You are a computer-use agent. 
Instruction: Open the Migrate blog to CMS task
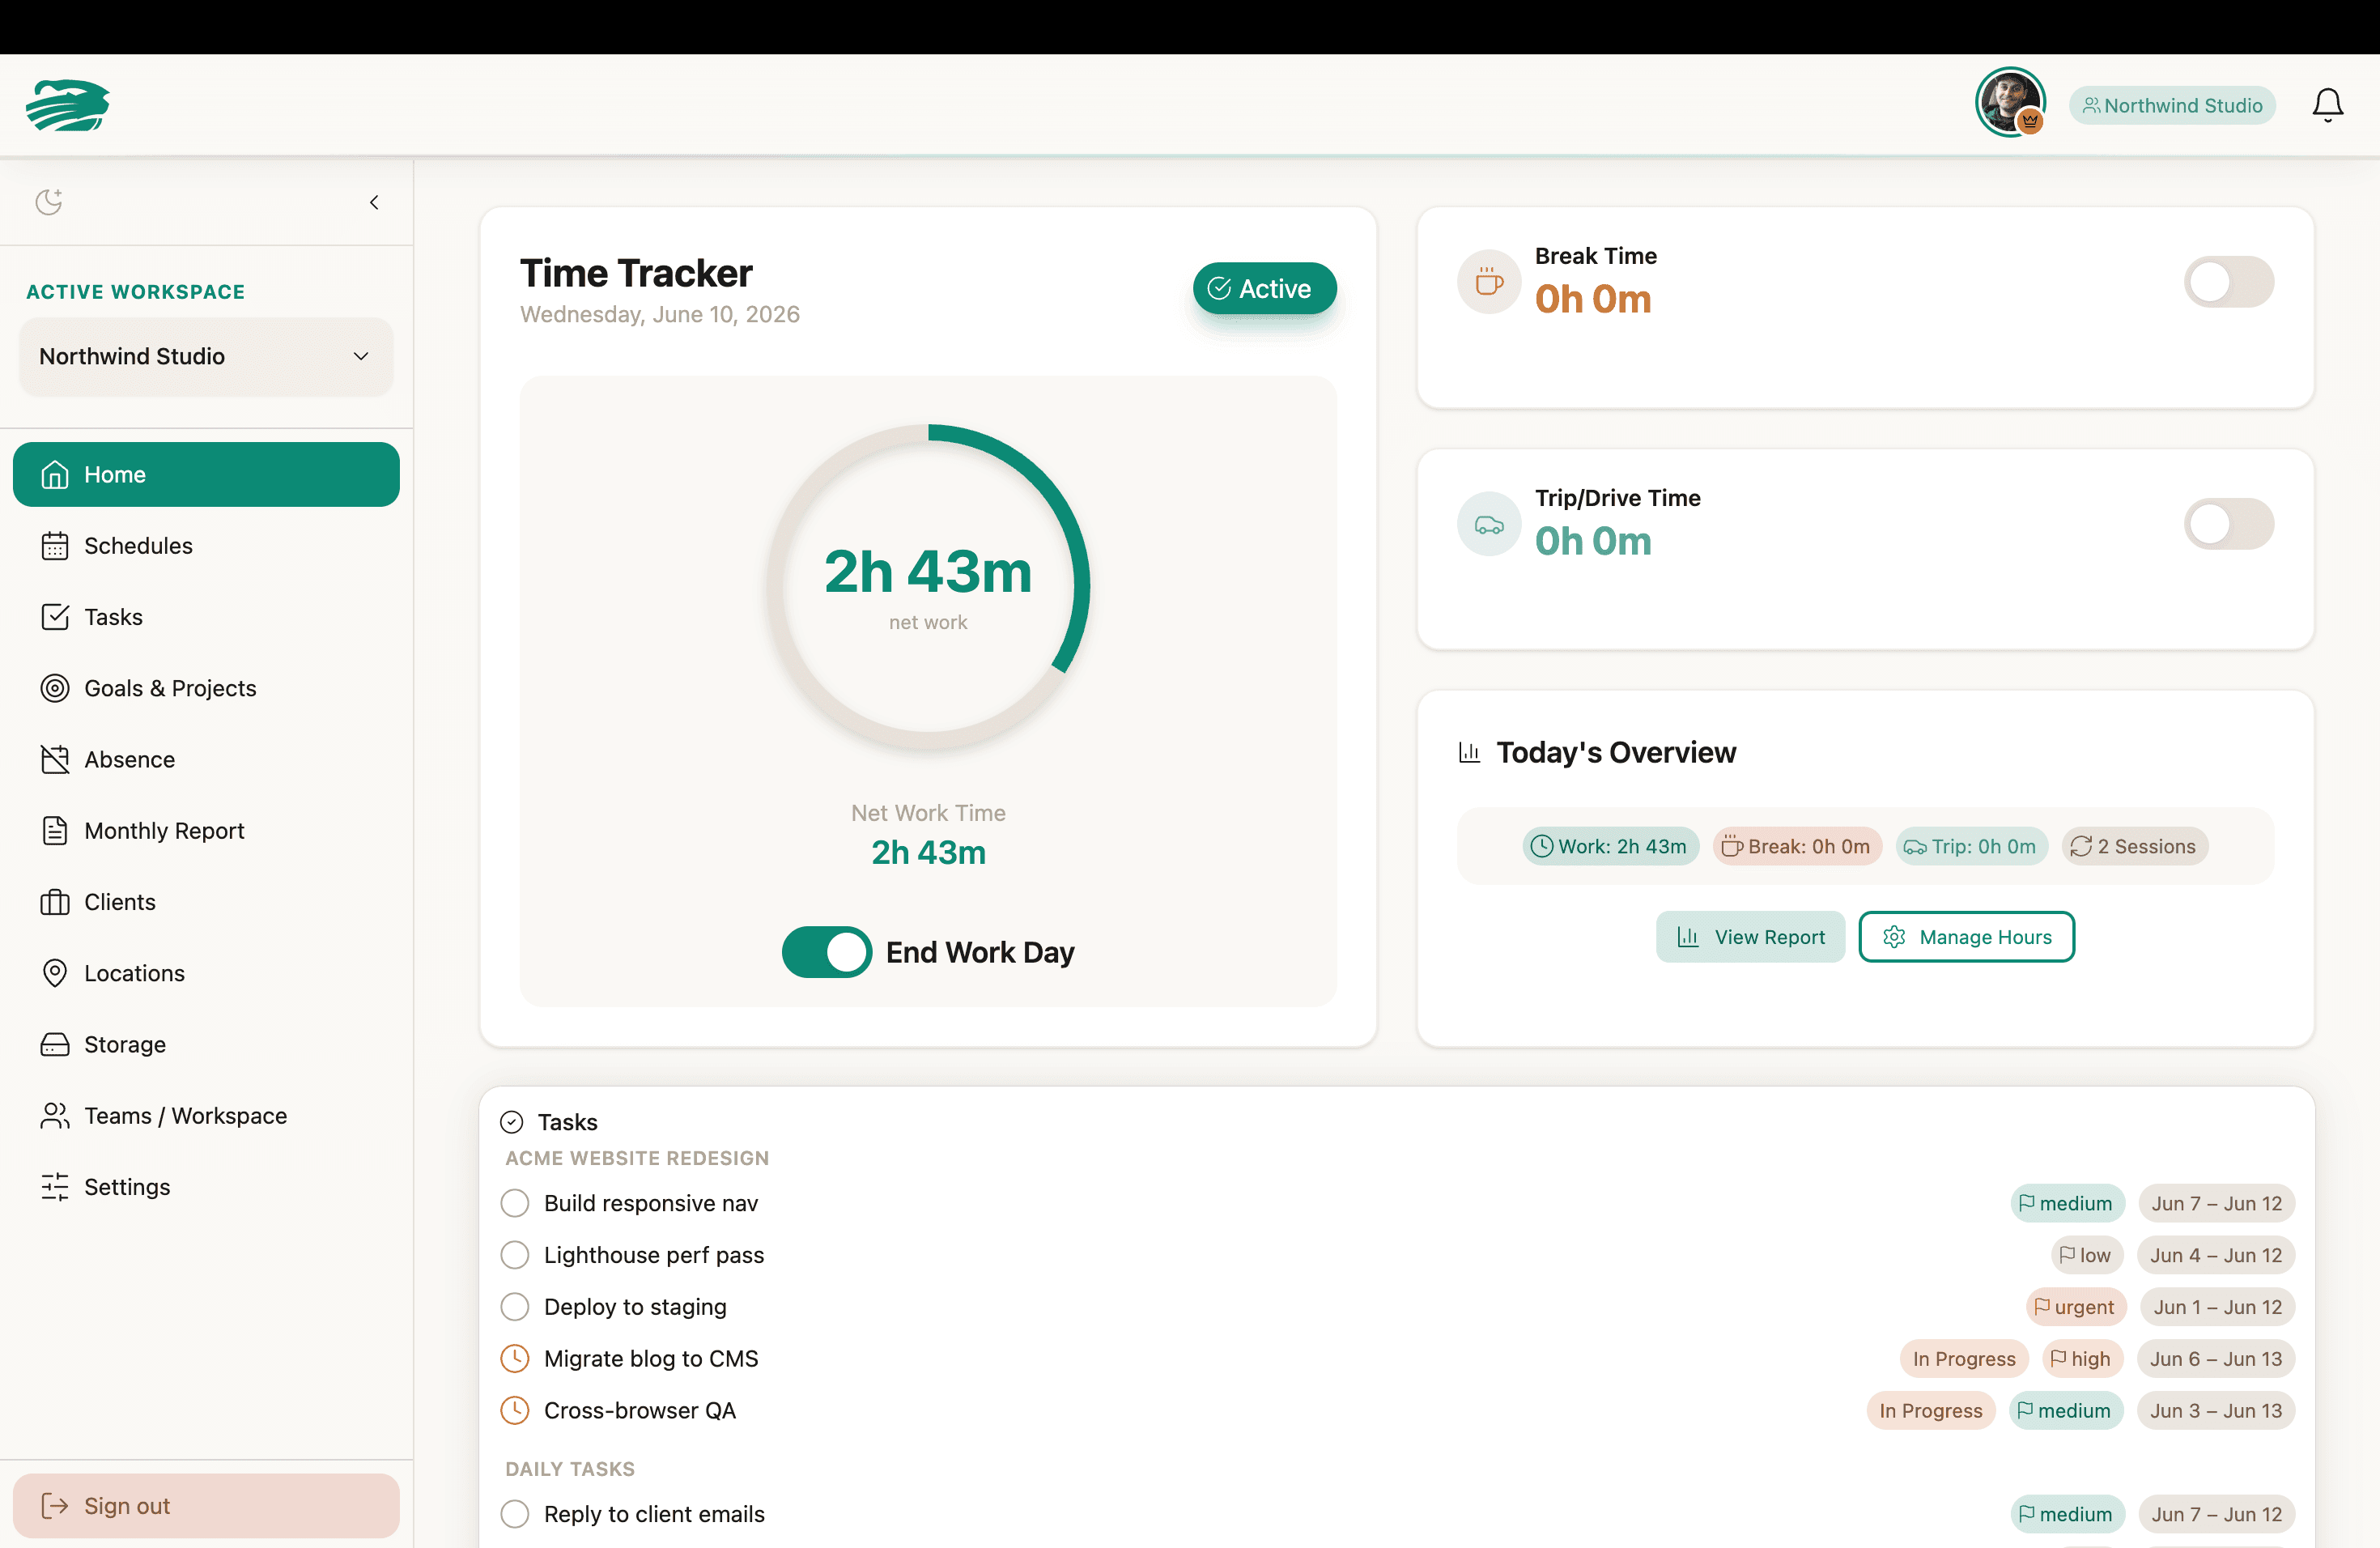pos(651,1358)
